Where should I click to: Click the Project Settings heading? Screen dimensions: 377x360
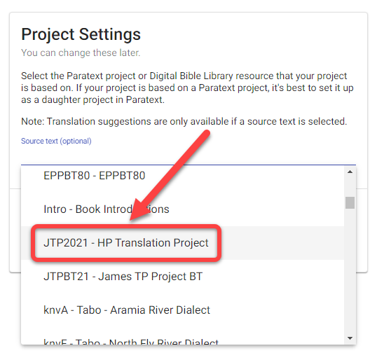point(81,34)
